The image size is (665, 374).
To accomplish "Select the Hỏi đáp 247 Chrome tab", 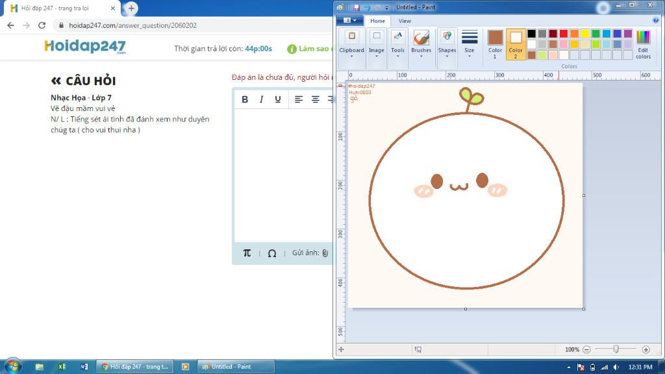I will pyautogui.click(x=62, y=8).
